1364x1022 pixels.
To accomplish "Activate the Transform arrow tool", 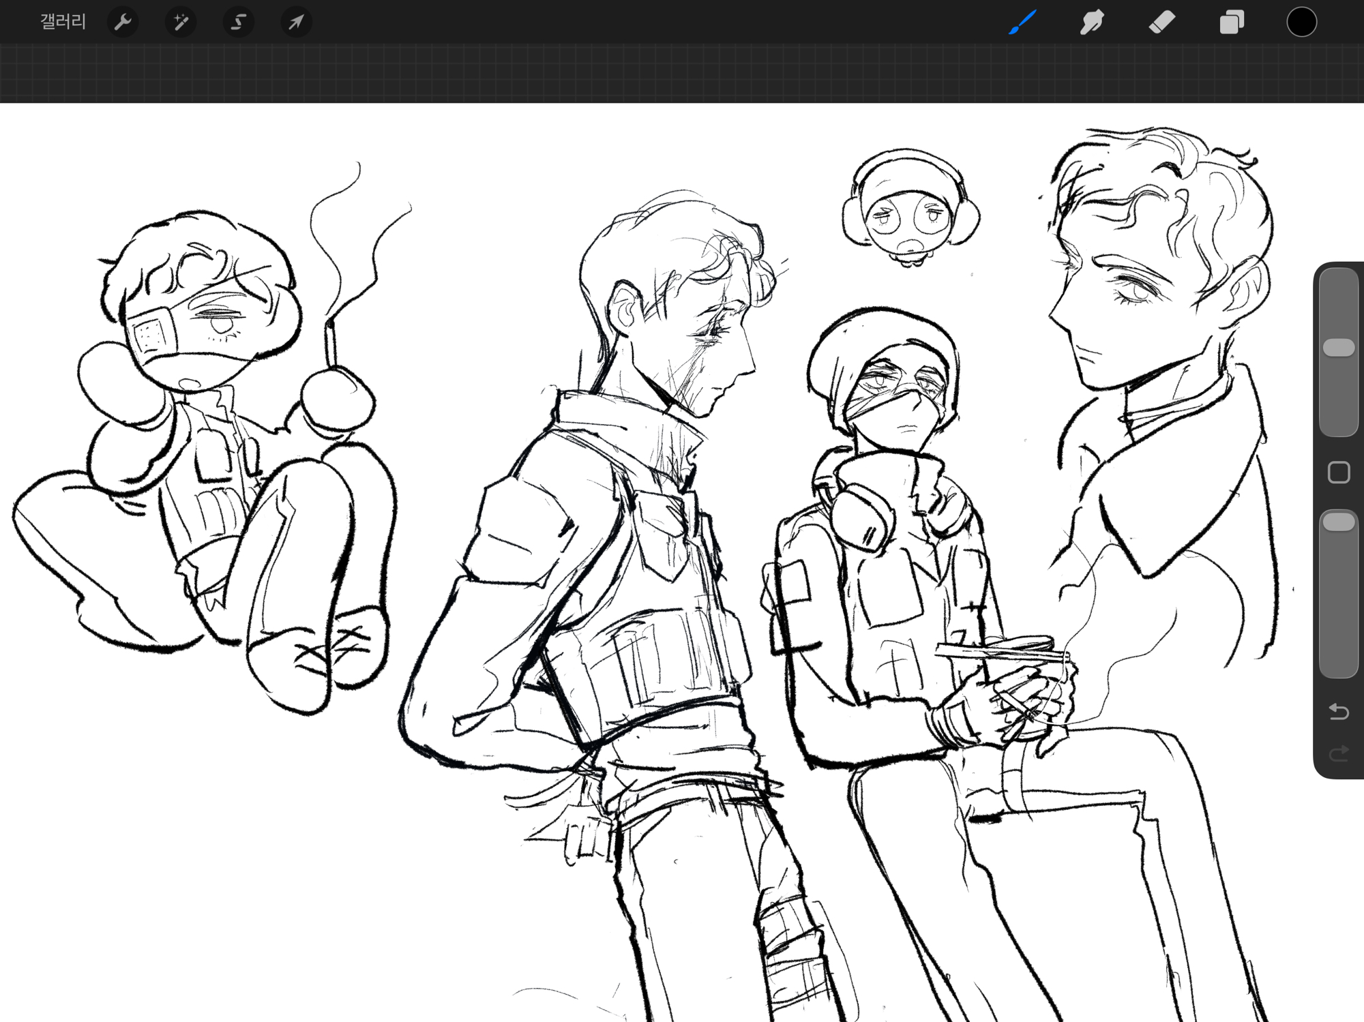I will [x=296, y=22].
